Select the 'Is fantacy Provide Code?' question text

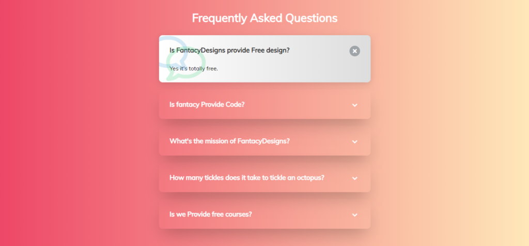pos(207,105)
